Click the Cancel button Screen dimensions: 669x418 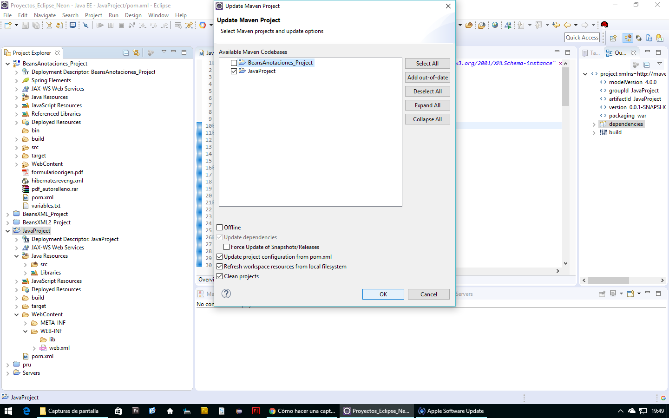(x=429, y=294)
